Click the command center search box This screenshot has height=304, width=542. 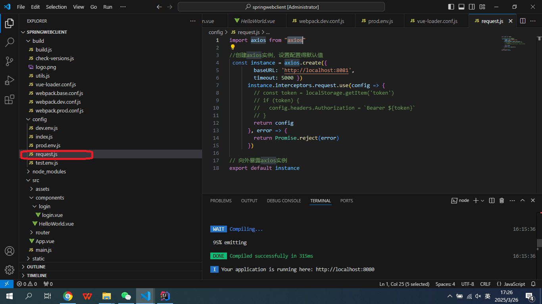(x=281, y=7)
